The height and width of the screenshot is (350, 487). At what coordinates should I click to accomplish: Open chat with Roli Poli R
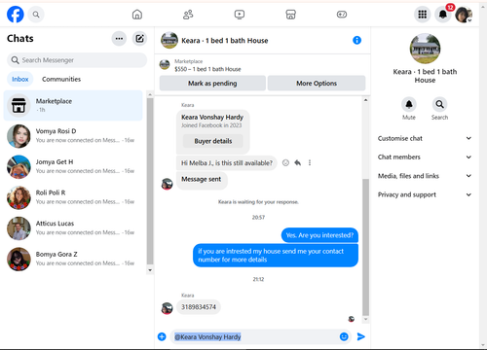tap(73, 197)
